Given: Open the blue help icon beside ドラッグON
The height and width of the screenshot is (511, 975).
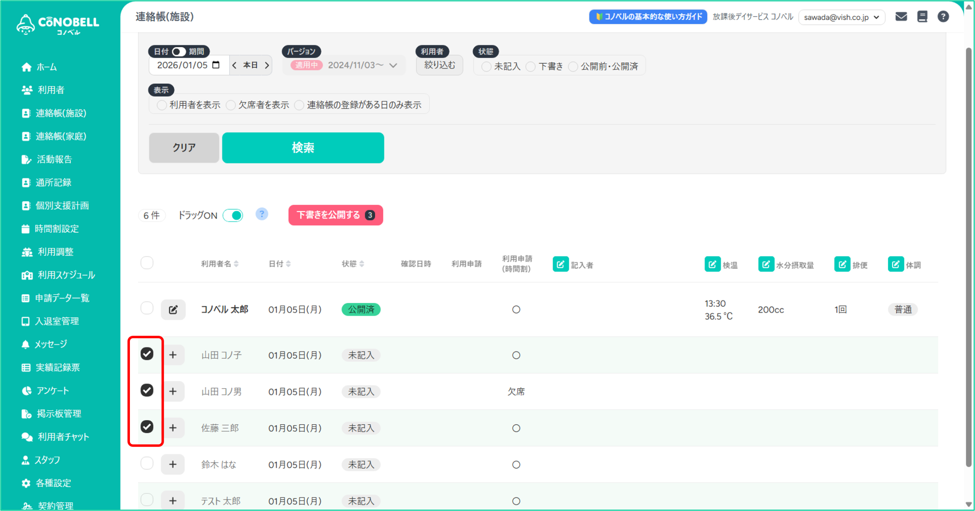Looking at the screenshot, I should (x=262, y=214).
